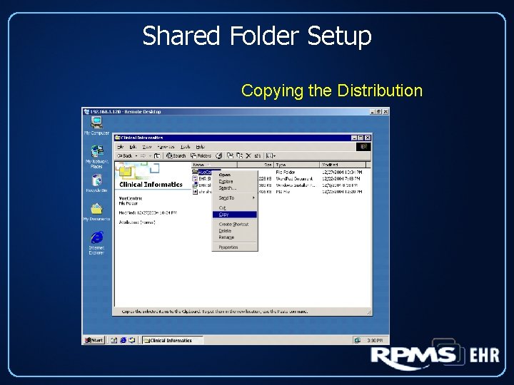Click the Forward arrow toolbar button

tap(143, 156)
